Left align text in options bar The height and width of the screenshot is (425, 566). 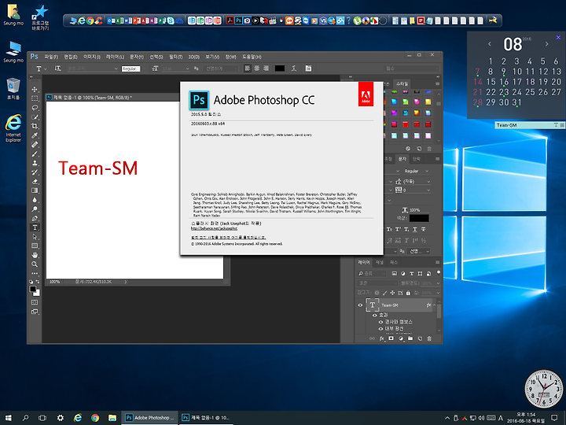pyautogui.click(x=248, y=68)
